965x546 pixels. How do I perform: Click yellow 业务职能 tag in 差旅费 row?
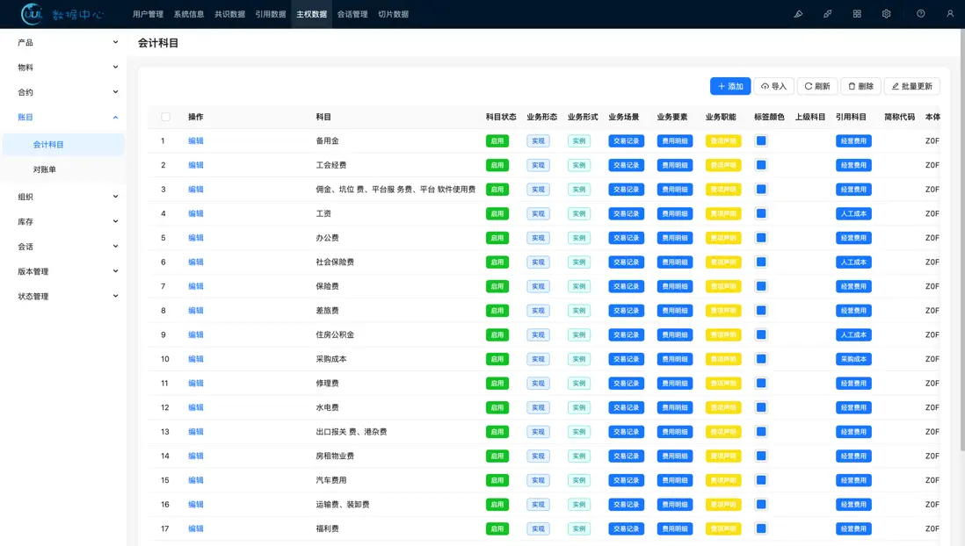[x=723, y=311]
